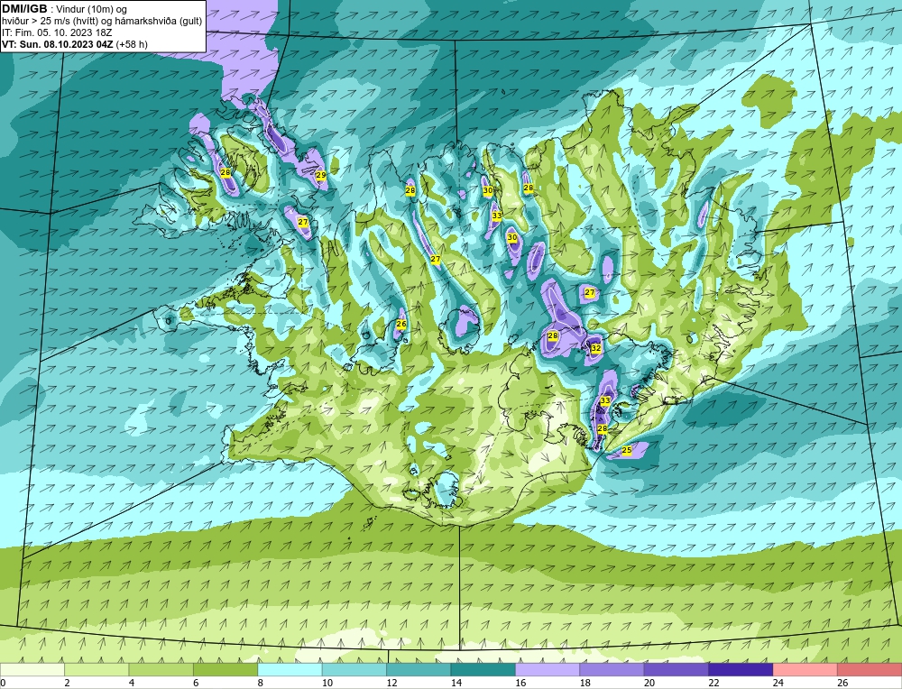
Task: Click the 0–2 m/s palest legend swatch
Action: (x=32, y=669)
